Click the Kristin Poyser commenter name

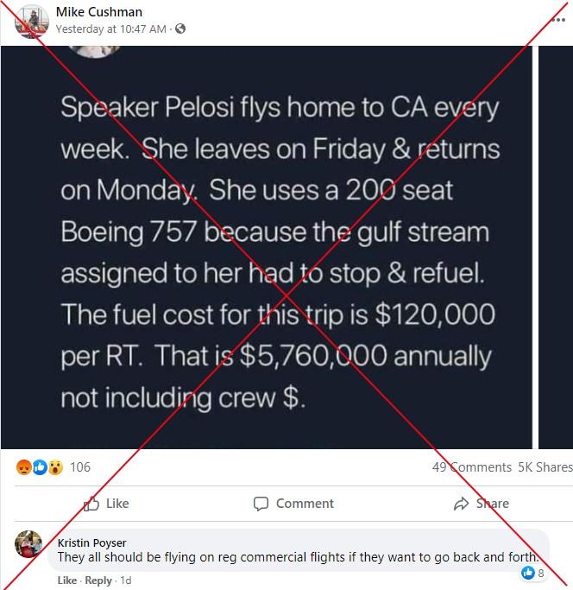(91, 543)
